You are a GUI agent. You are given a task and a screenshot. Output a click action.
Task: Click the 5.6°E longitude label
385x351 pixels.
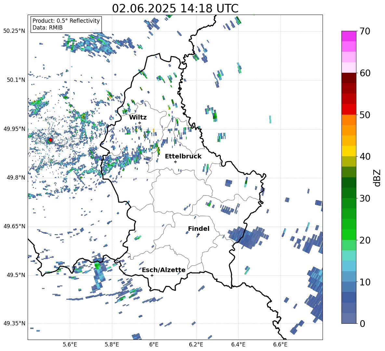[70, 345]
